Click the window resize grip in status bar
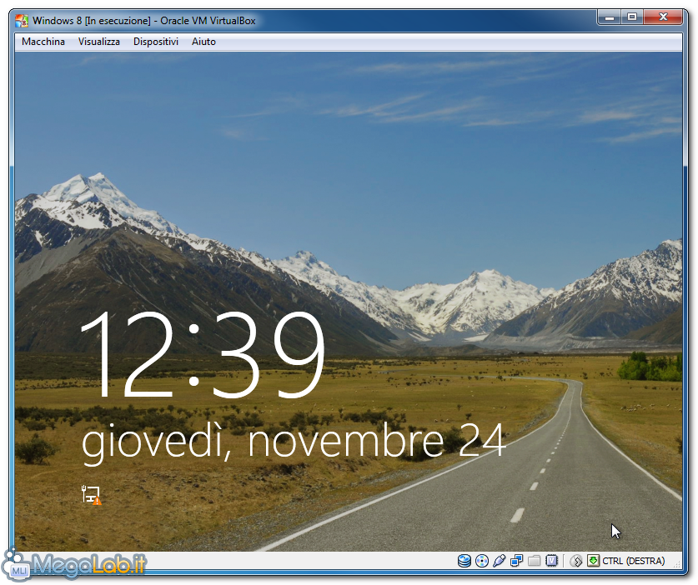698x585 pixels. [677, 563]
